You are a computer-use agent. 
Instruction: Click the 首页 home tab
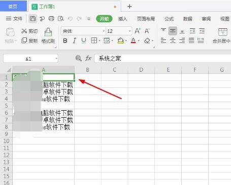pos(13,7)
